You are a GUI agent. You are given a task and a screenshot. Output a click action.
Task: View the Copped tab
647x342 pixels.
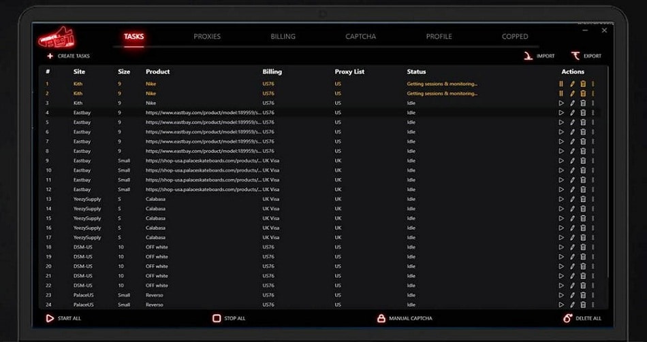point(515,37)
